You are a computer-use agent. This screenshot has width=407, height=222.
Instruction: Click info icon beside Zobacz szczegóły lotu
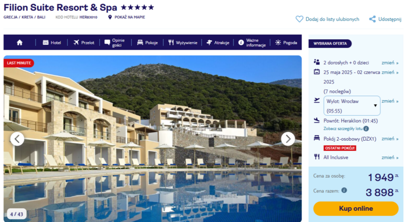[x=366, y=129]
